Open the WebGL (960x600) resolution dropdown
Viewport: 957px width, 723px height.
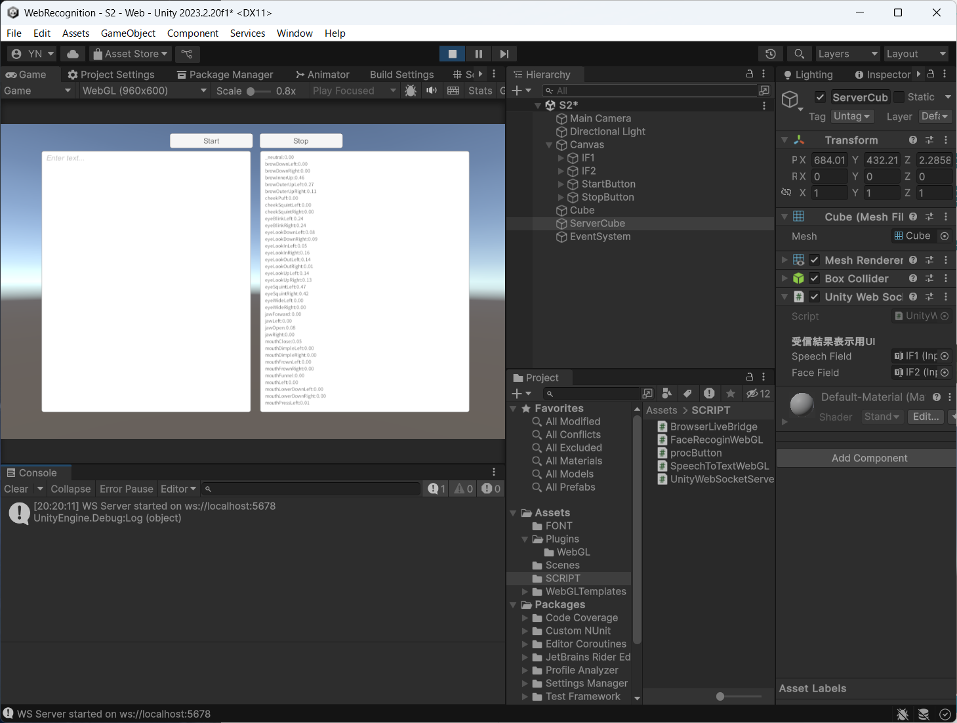pyautogui.click(x=144, y=91)
